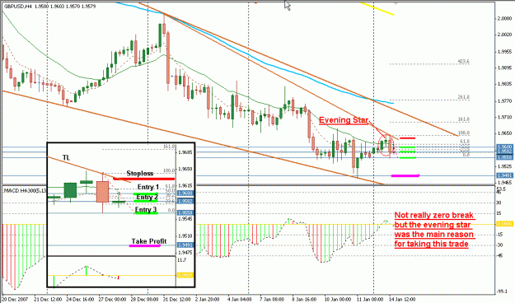Select the 161.8 Fibonacci label on main chart
Viewport: 515px width, 303px height.
click(x=464, y=119)
